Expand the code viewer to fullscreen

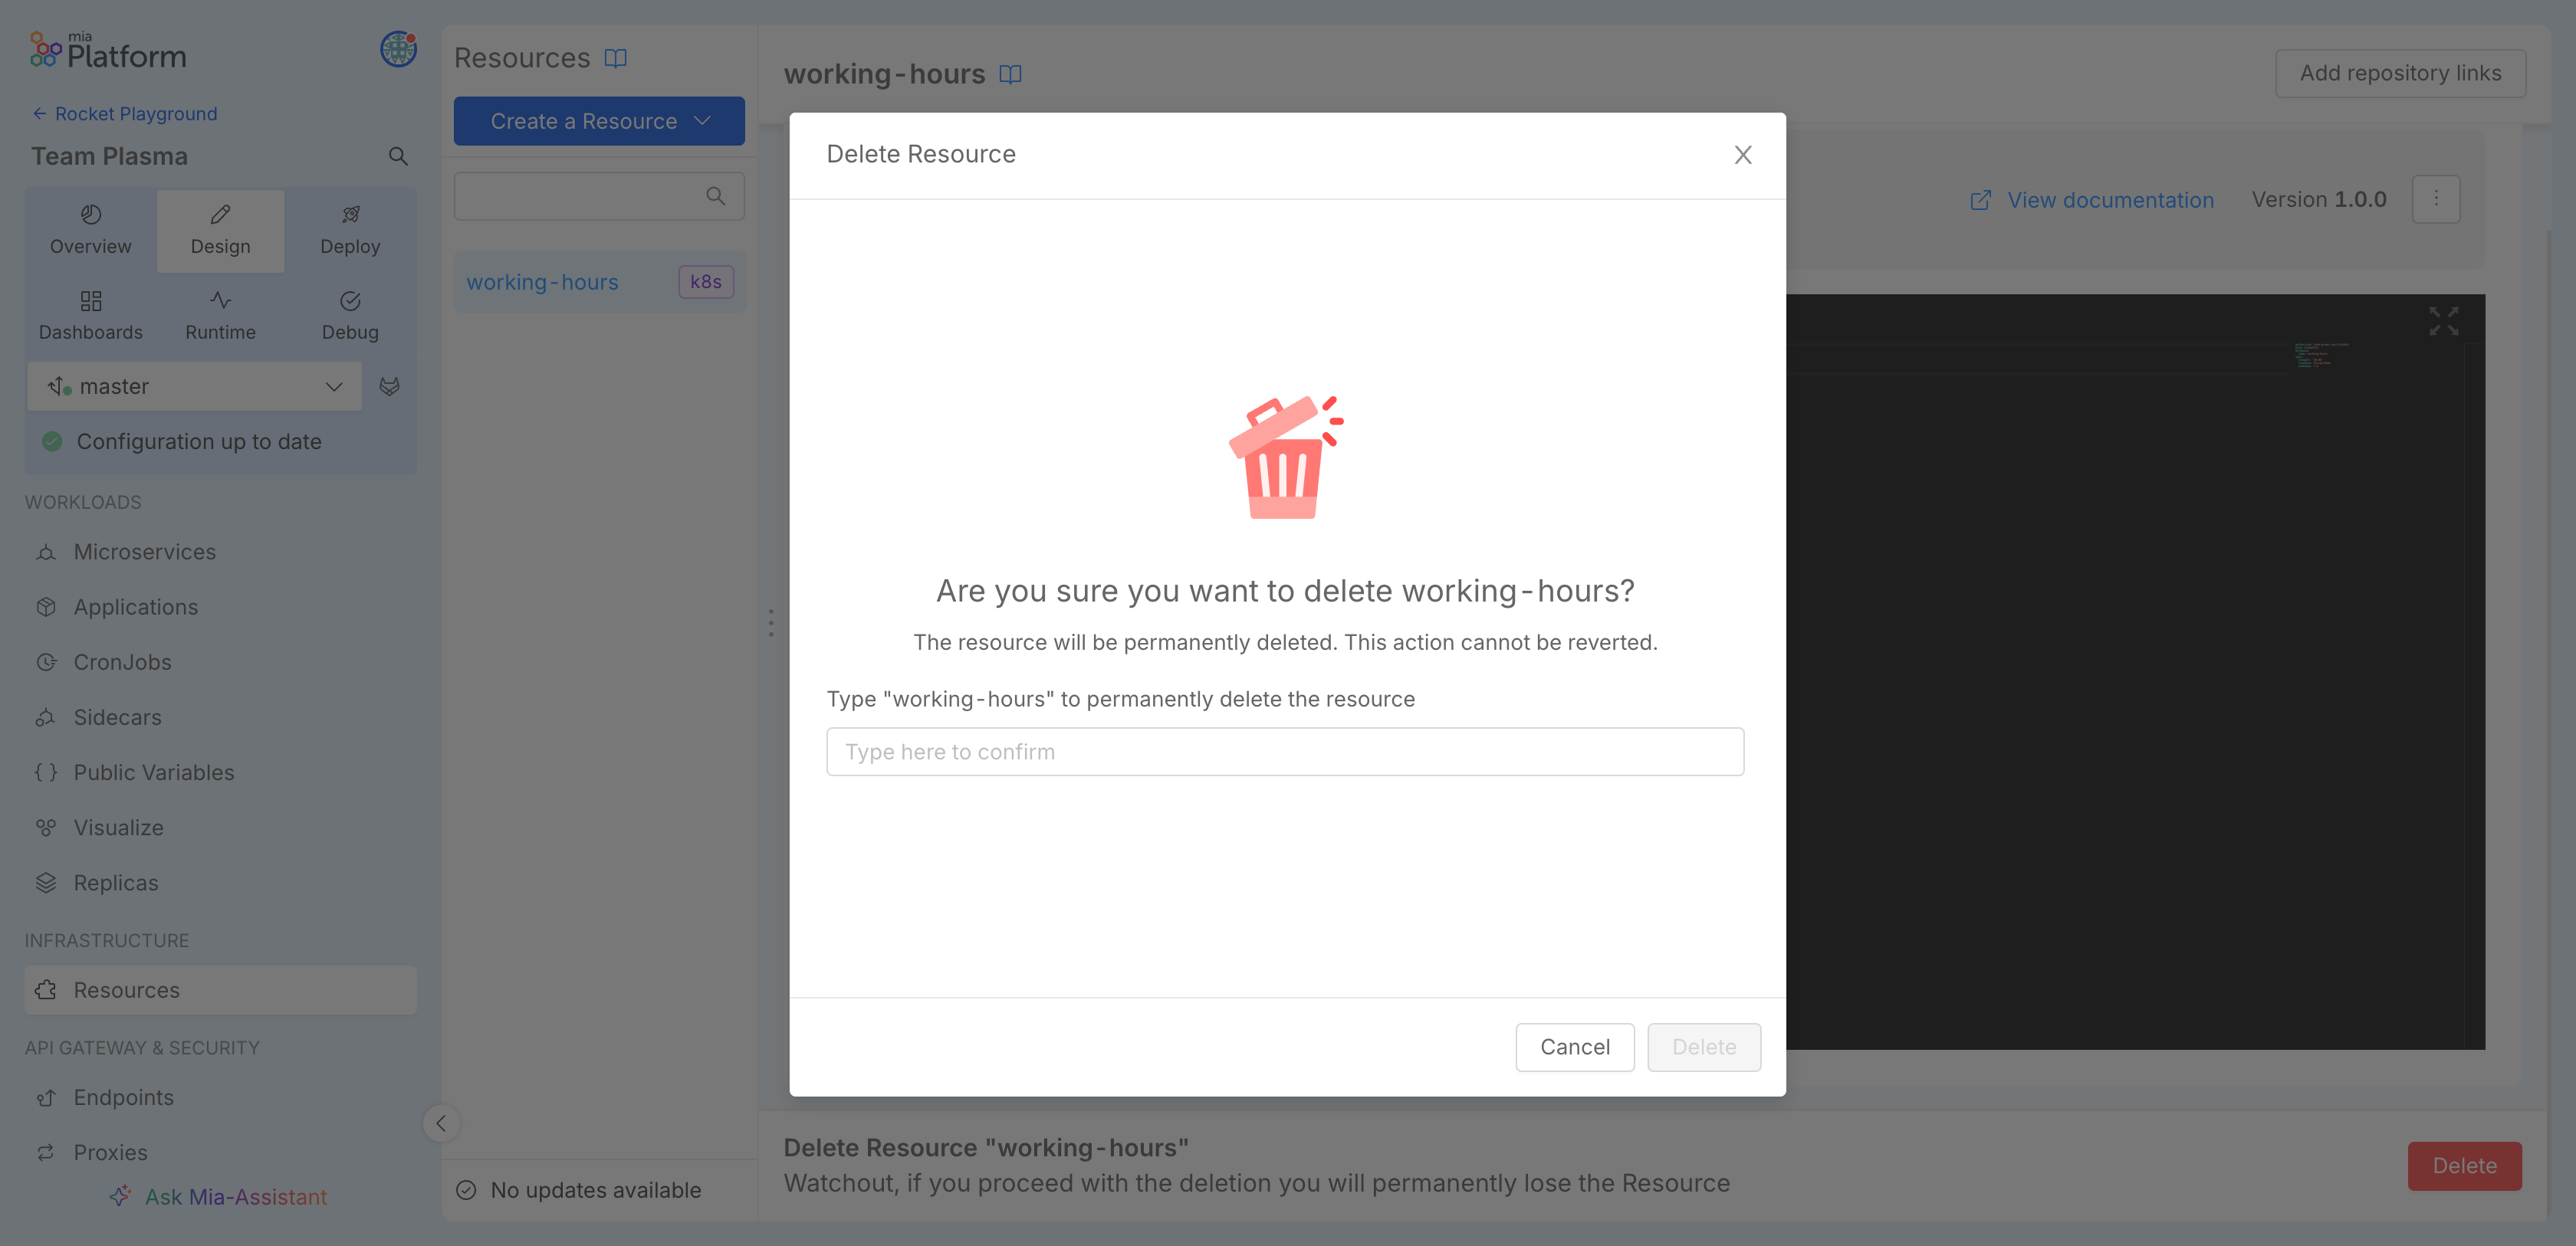[x=2444, y=321]
